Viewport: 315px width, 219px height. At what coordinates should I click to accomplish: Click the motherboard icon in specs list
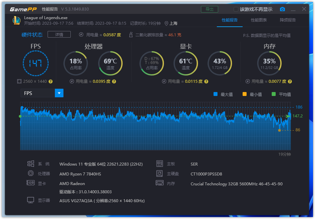coord(160,164)
